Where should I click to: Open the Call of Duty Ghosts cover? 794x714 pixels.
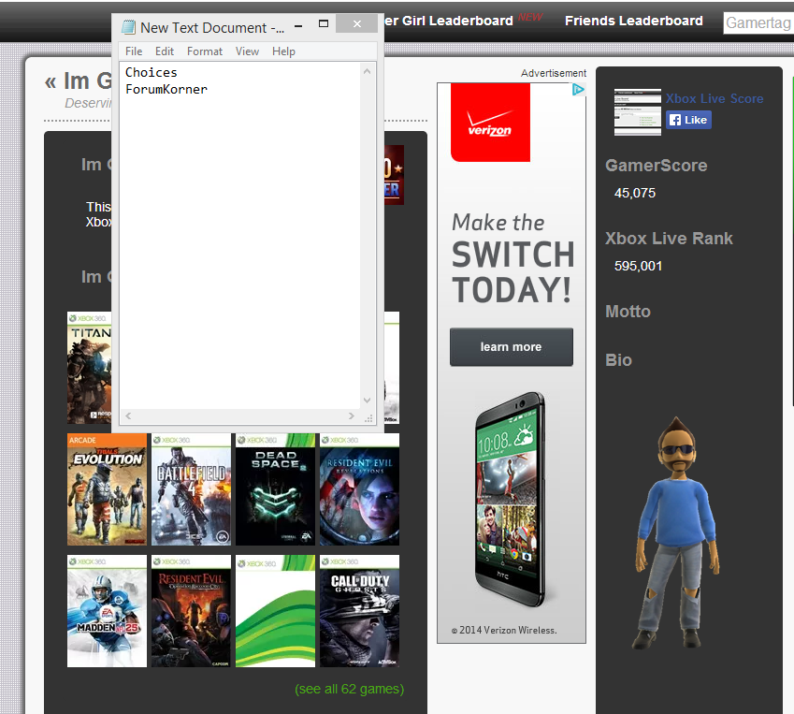[x=359, y=611]
